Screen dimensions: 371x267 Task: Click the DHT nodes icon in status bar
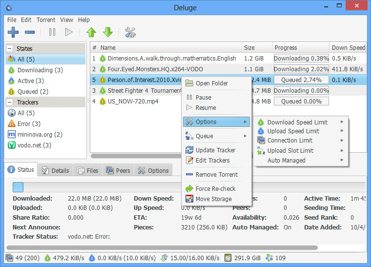tap(269, 258)
